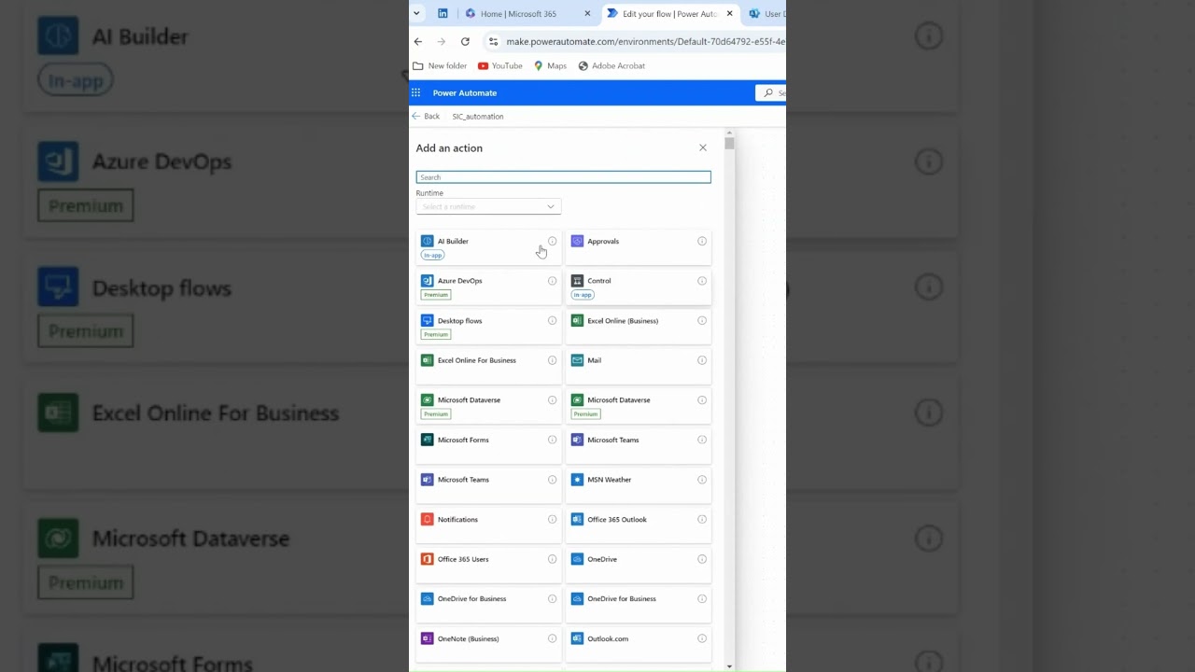This screenshot has height=672, width=1195.
Task: Open the New folder bookmark
Action: 440,66
